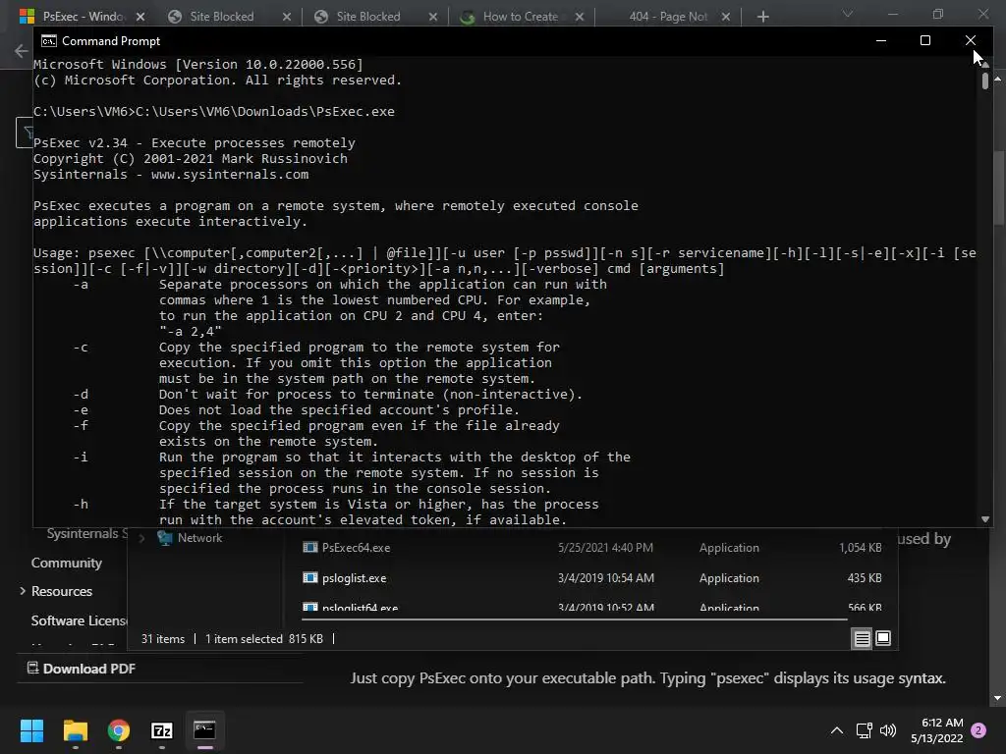Image resolution: width=1006 pixels, height=754 pixels.
Task: Click the 1,054 KB size cell
Action: (x=861, y=548)
